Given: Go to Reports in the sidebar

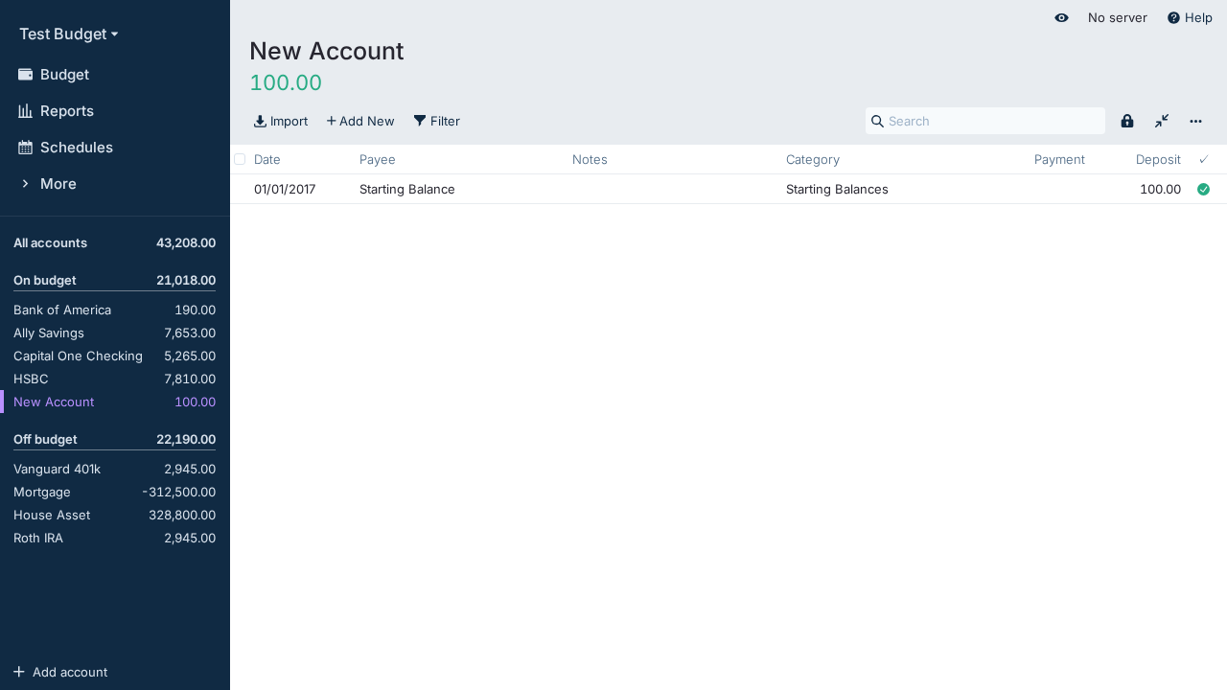Looking at the screenshot, I should coord(66,111).
